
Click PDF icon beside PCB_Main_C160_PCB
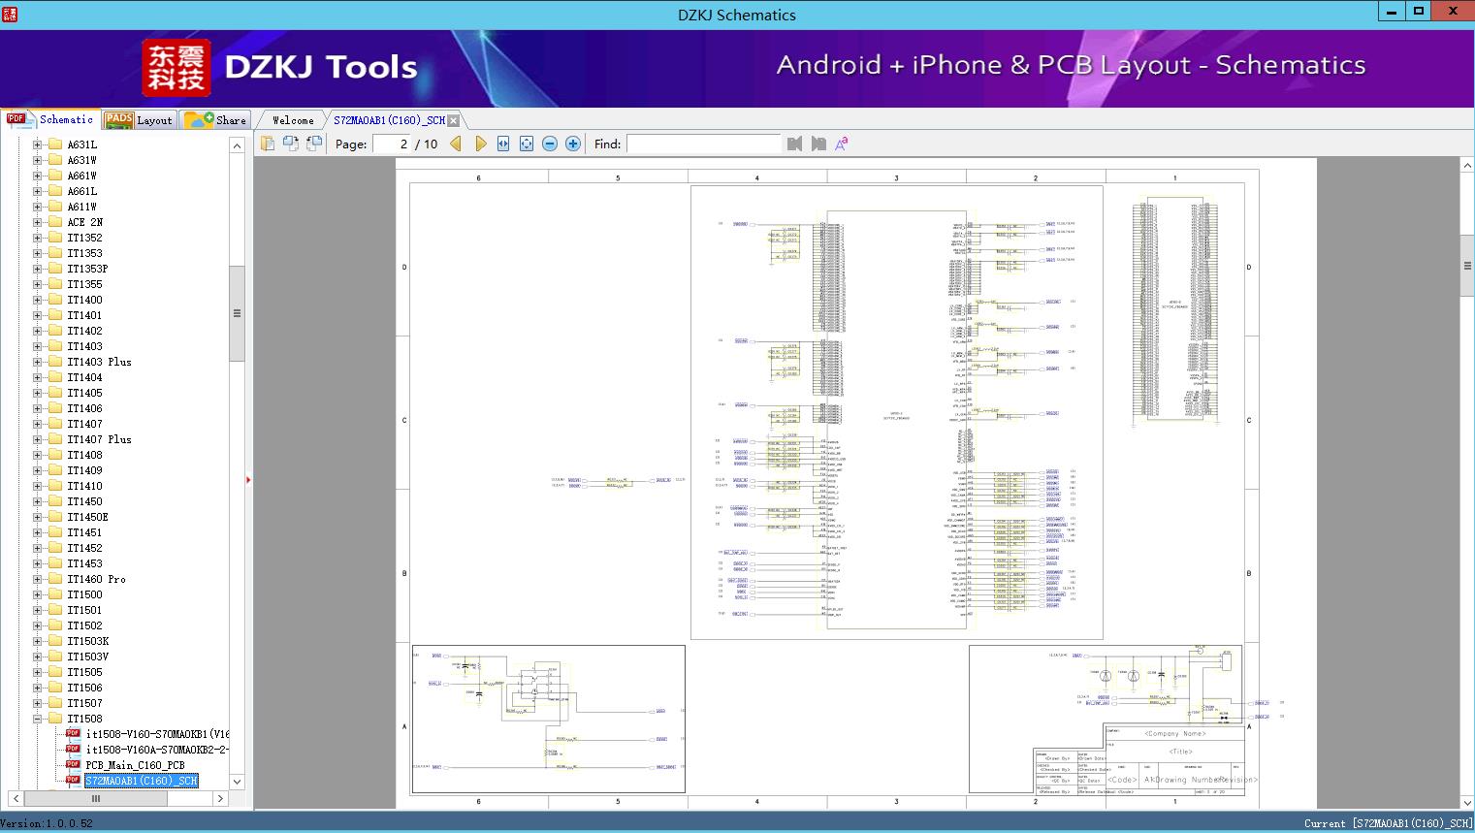click(x=73, y=764)
